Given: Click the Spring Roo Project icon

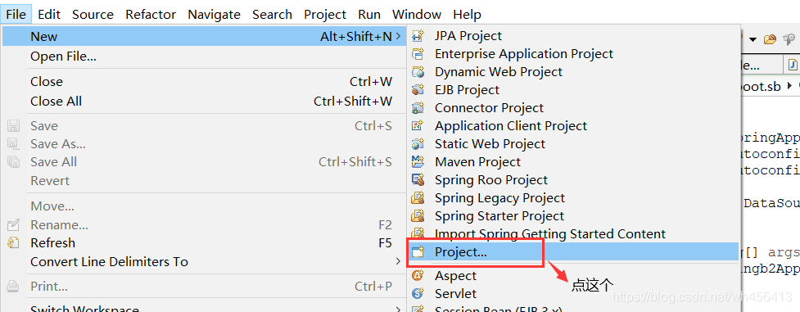Looking at the screenshot, I should [418, 179].
